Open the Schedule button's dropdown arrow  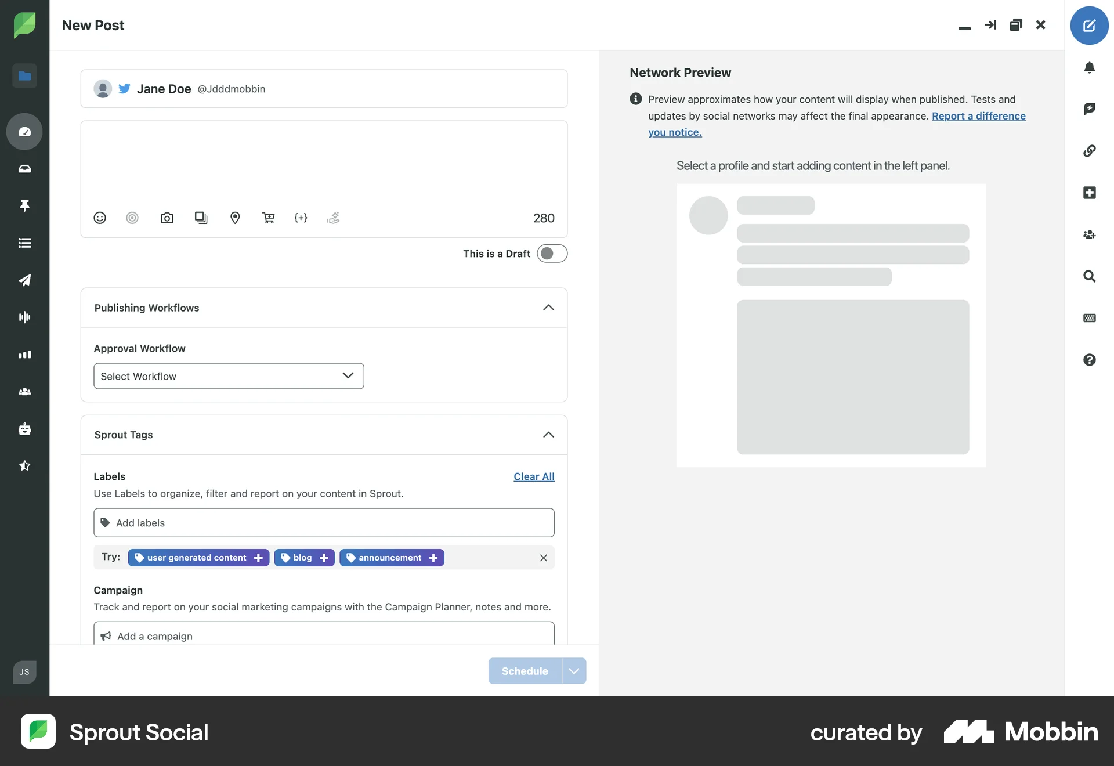574,670
